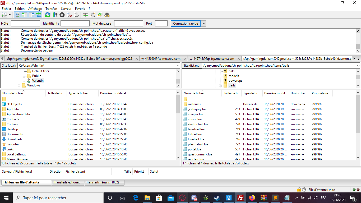The height and width of the screenshot is (203, 361).
Task: Click the encryption lock icon in status bar
Action: pyautogui.click(x=299, y=190)
